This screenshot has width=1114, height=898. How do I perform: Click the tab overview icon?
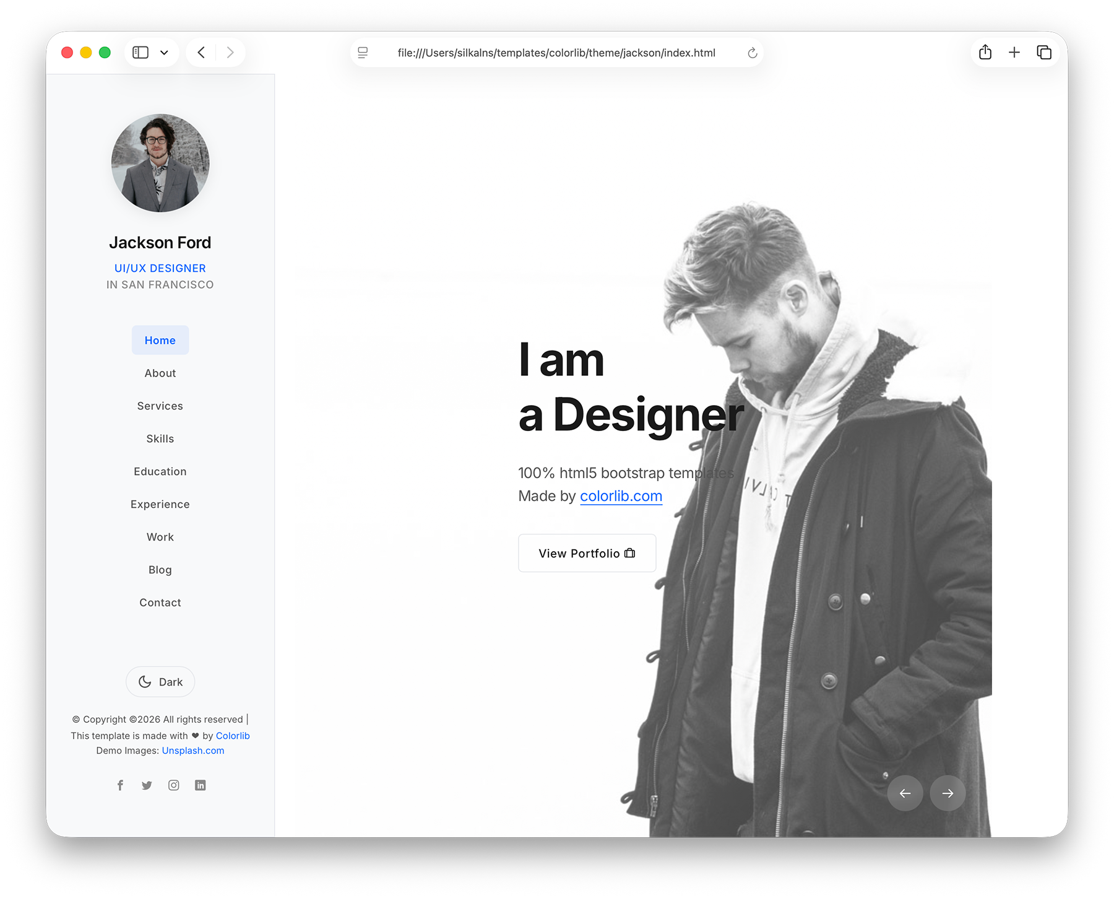(1044, 53)
